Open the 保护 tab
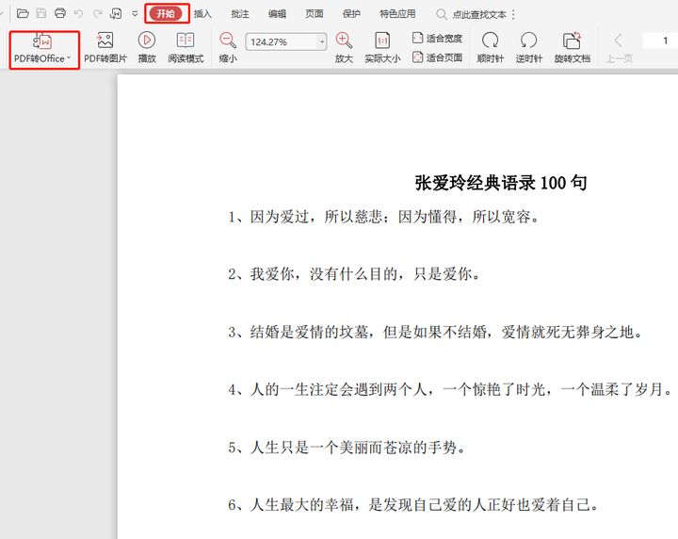Viewport: 678px width, 539px height. [351, 14]
